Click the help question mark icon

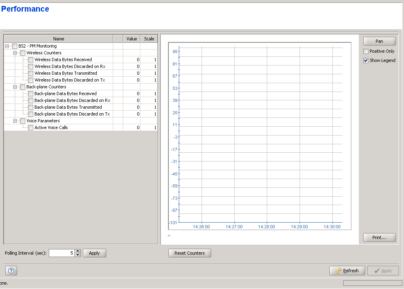[11, 271]
